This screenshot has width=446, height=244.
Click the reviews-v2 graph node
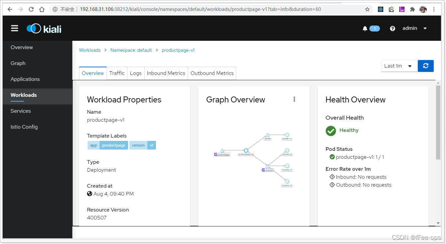[287, 151]
